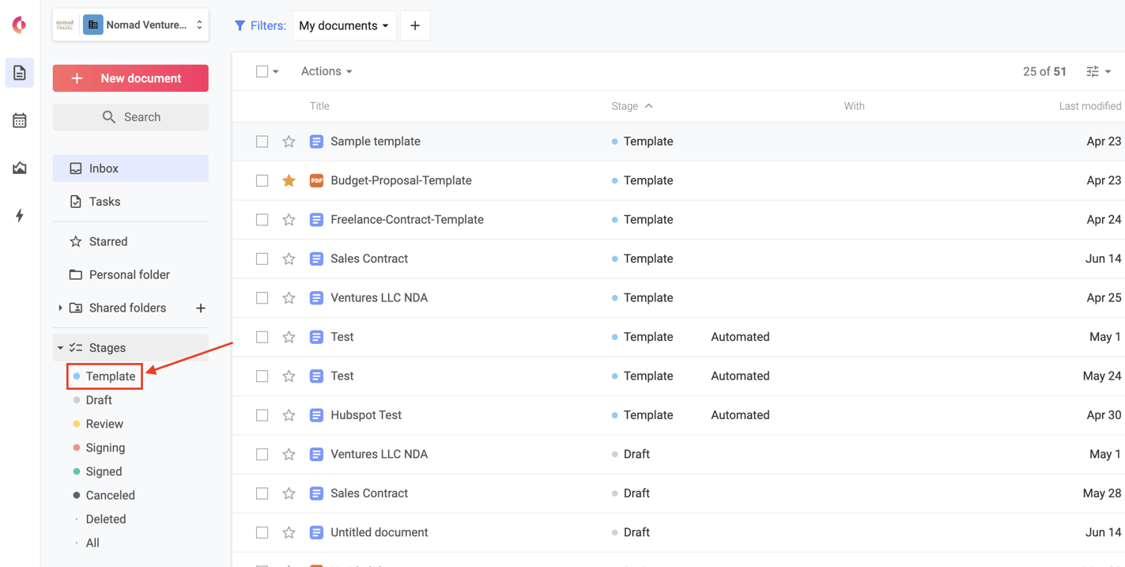Open Personal folder in the sidebar
The image size is (1125, 567).
130,274
